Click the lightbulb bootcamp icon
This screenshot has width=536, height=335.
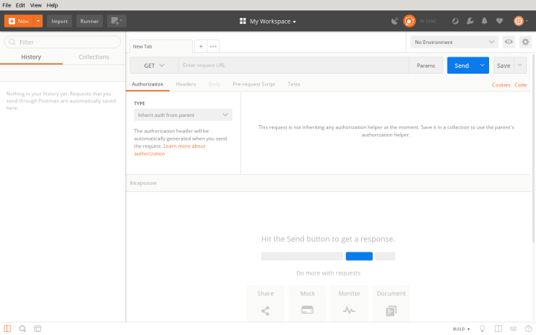(x=482, y=328)
